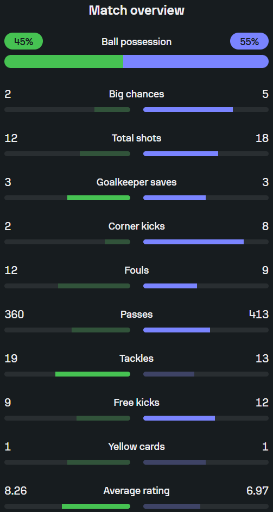Image resolution: width=273 pixels, height=512 pixels.
Task: Select the Ball possession label
Action: [x=137, y=42]
